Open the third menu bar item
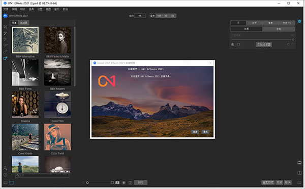305x189 pixels. pos(23,9)
